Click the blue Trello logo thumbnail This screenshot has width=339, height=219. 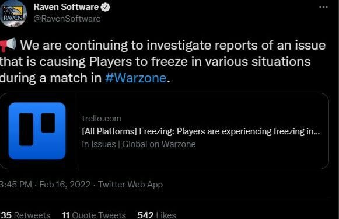pyautogui.click(x=37, y=131)
